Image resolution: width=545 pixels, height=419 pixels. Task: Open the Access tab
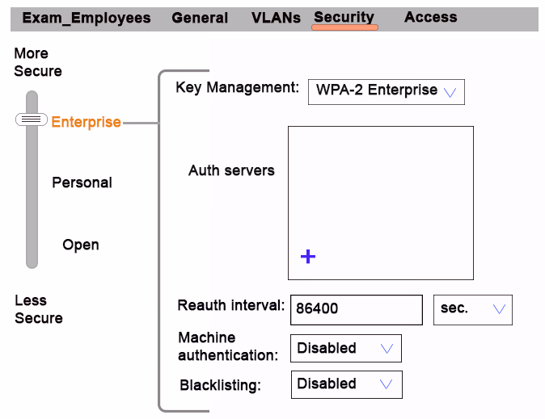(x=431, y=17)
